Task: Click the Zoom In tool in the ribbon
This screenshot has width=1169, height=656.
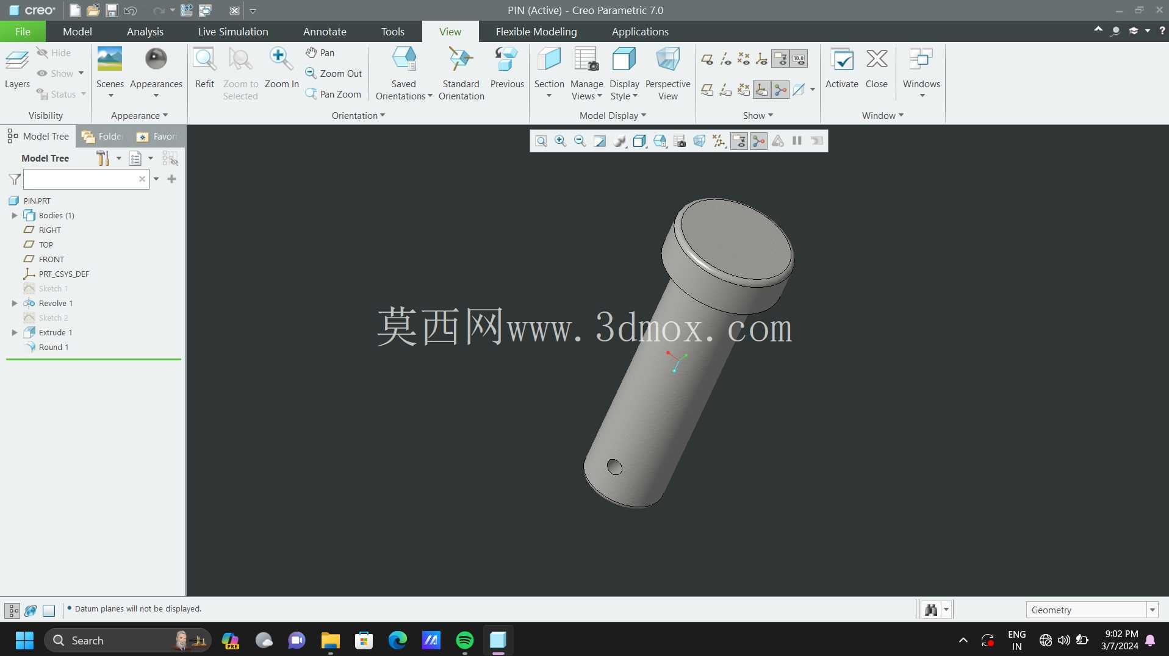Action: (281, 69)
